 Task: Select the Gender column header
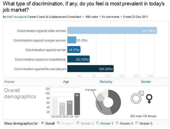146,82
